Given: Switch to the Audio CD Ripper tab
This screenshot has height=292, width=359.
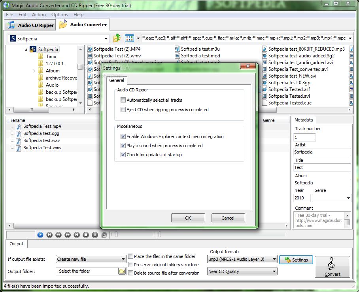Looking at the screenshot, I should [30, 25].
